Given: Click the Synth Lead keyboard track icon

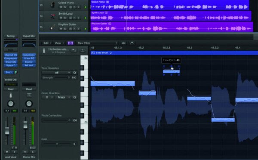Looking at the screenshot, I should pyautogui.click(x=52, y=16).
